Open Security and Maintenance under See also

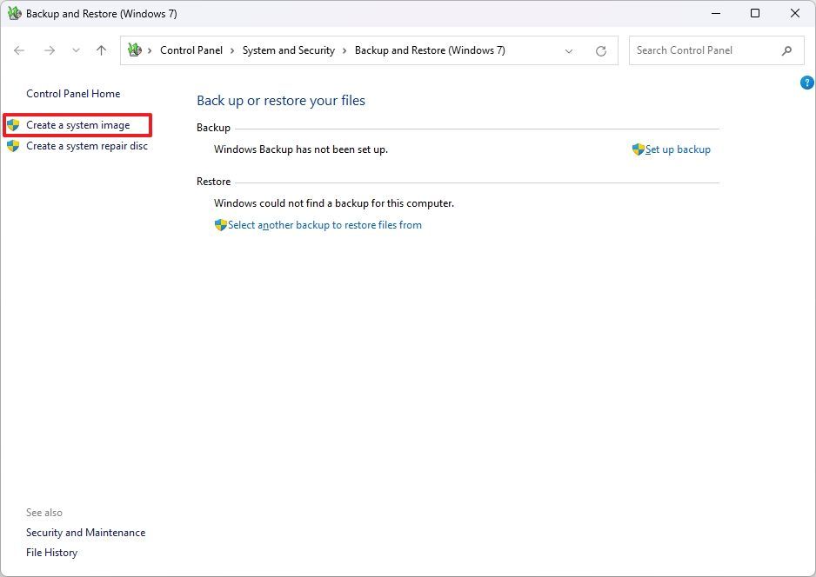click(x=85, y=533)
